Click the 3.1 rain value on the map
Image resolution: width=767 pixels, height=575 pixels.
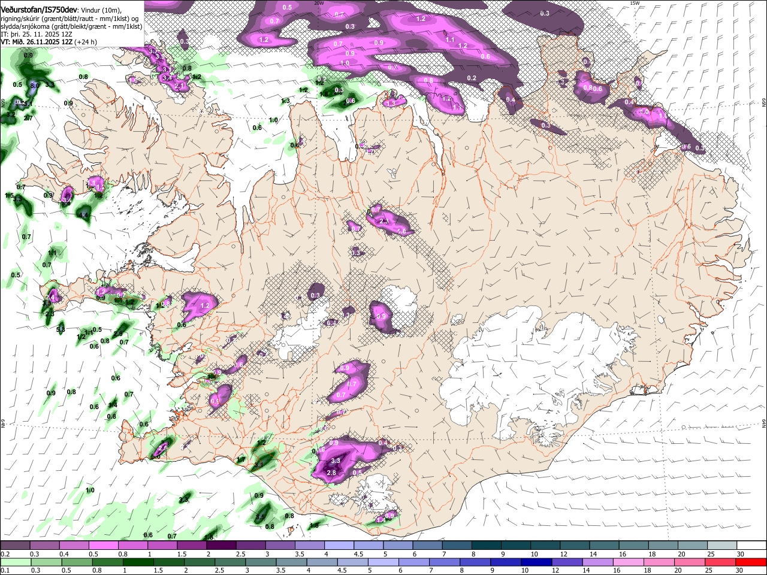click(x=259, y=465)
